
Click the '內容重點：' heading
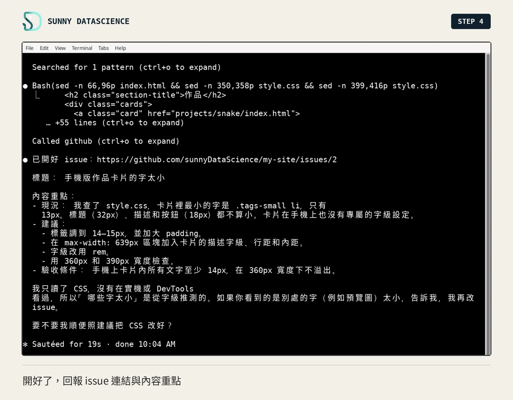click(53, 196)
